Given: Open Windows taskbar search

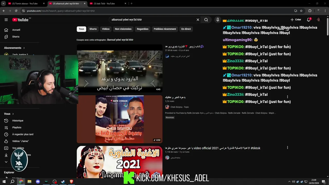Looking at the screenshot, I should (x=12, y=182).
